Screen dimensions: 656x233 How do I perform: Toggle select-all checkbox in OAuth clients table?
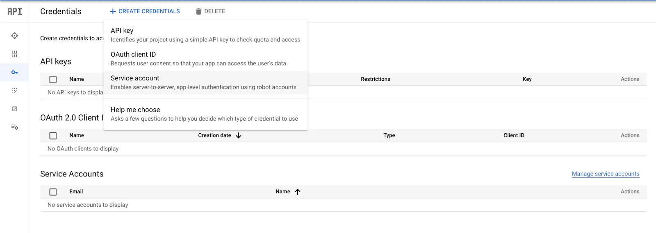(53, 135)
